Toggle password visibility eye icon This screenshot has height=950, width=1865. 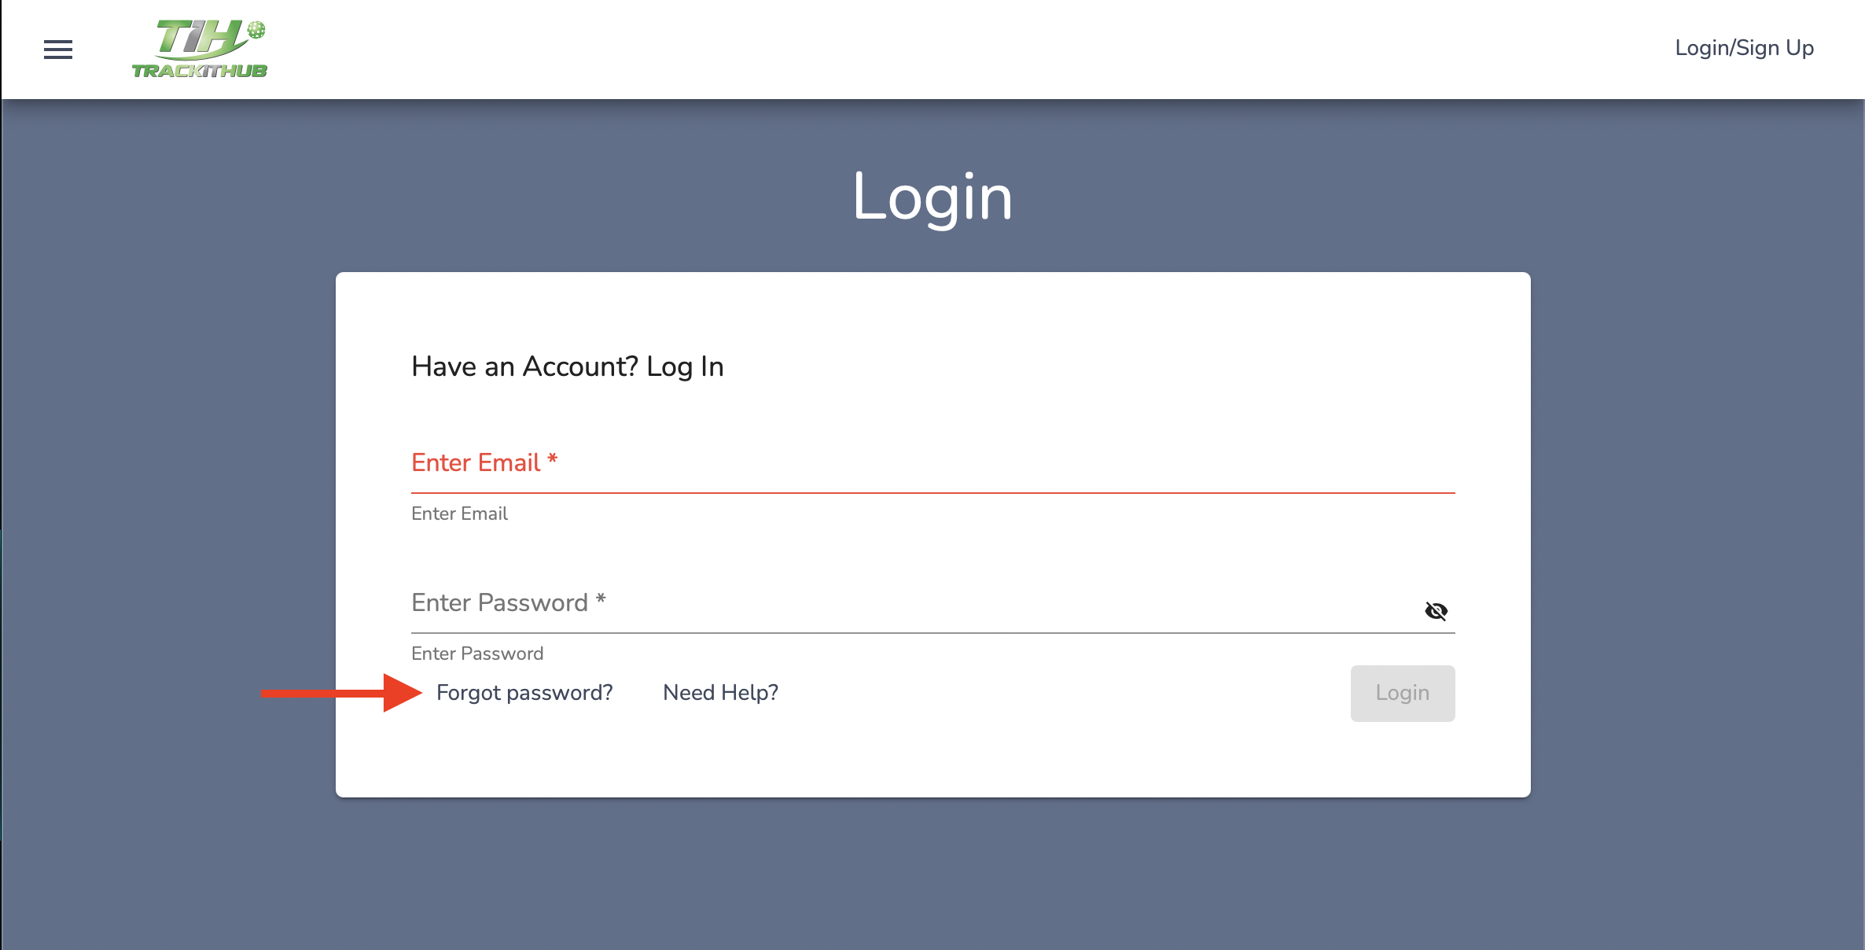[x=1436, y=611]
